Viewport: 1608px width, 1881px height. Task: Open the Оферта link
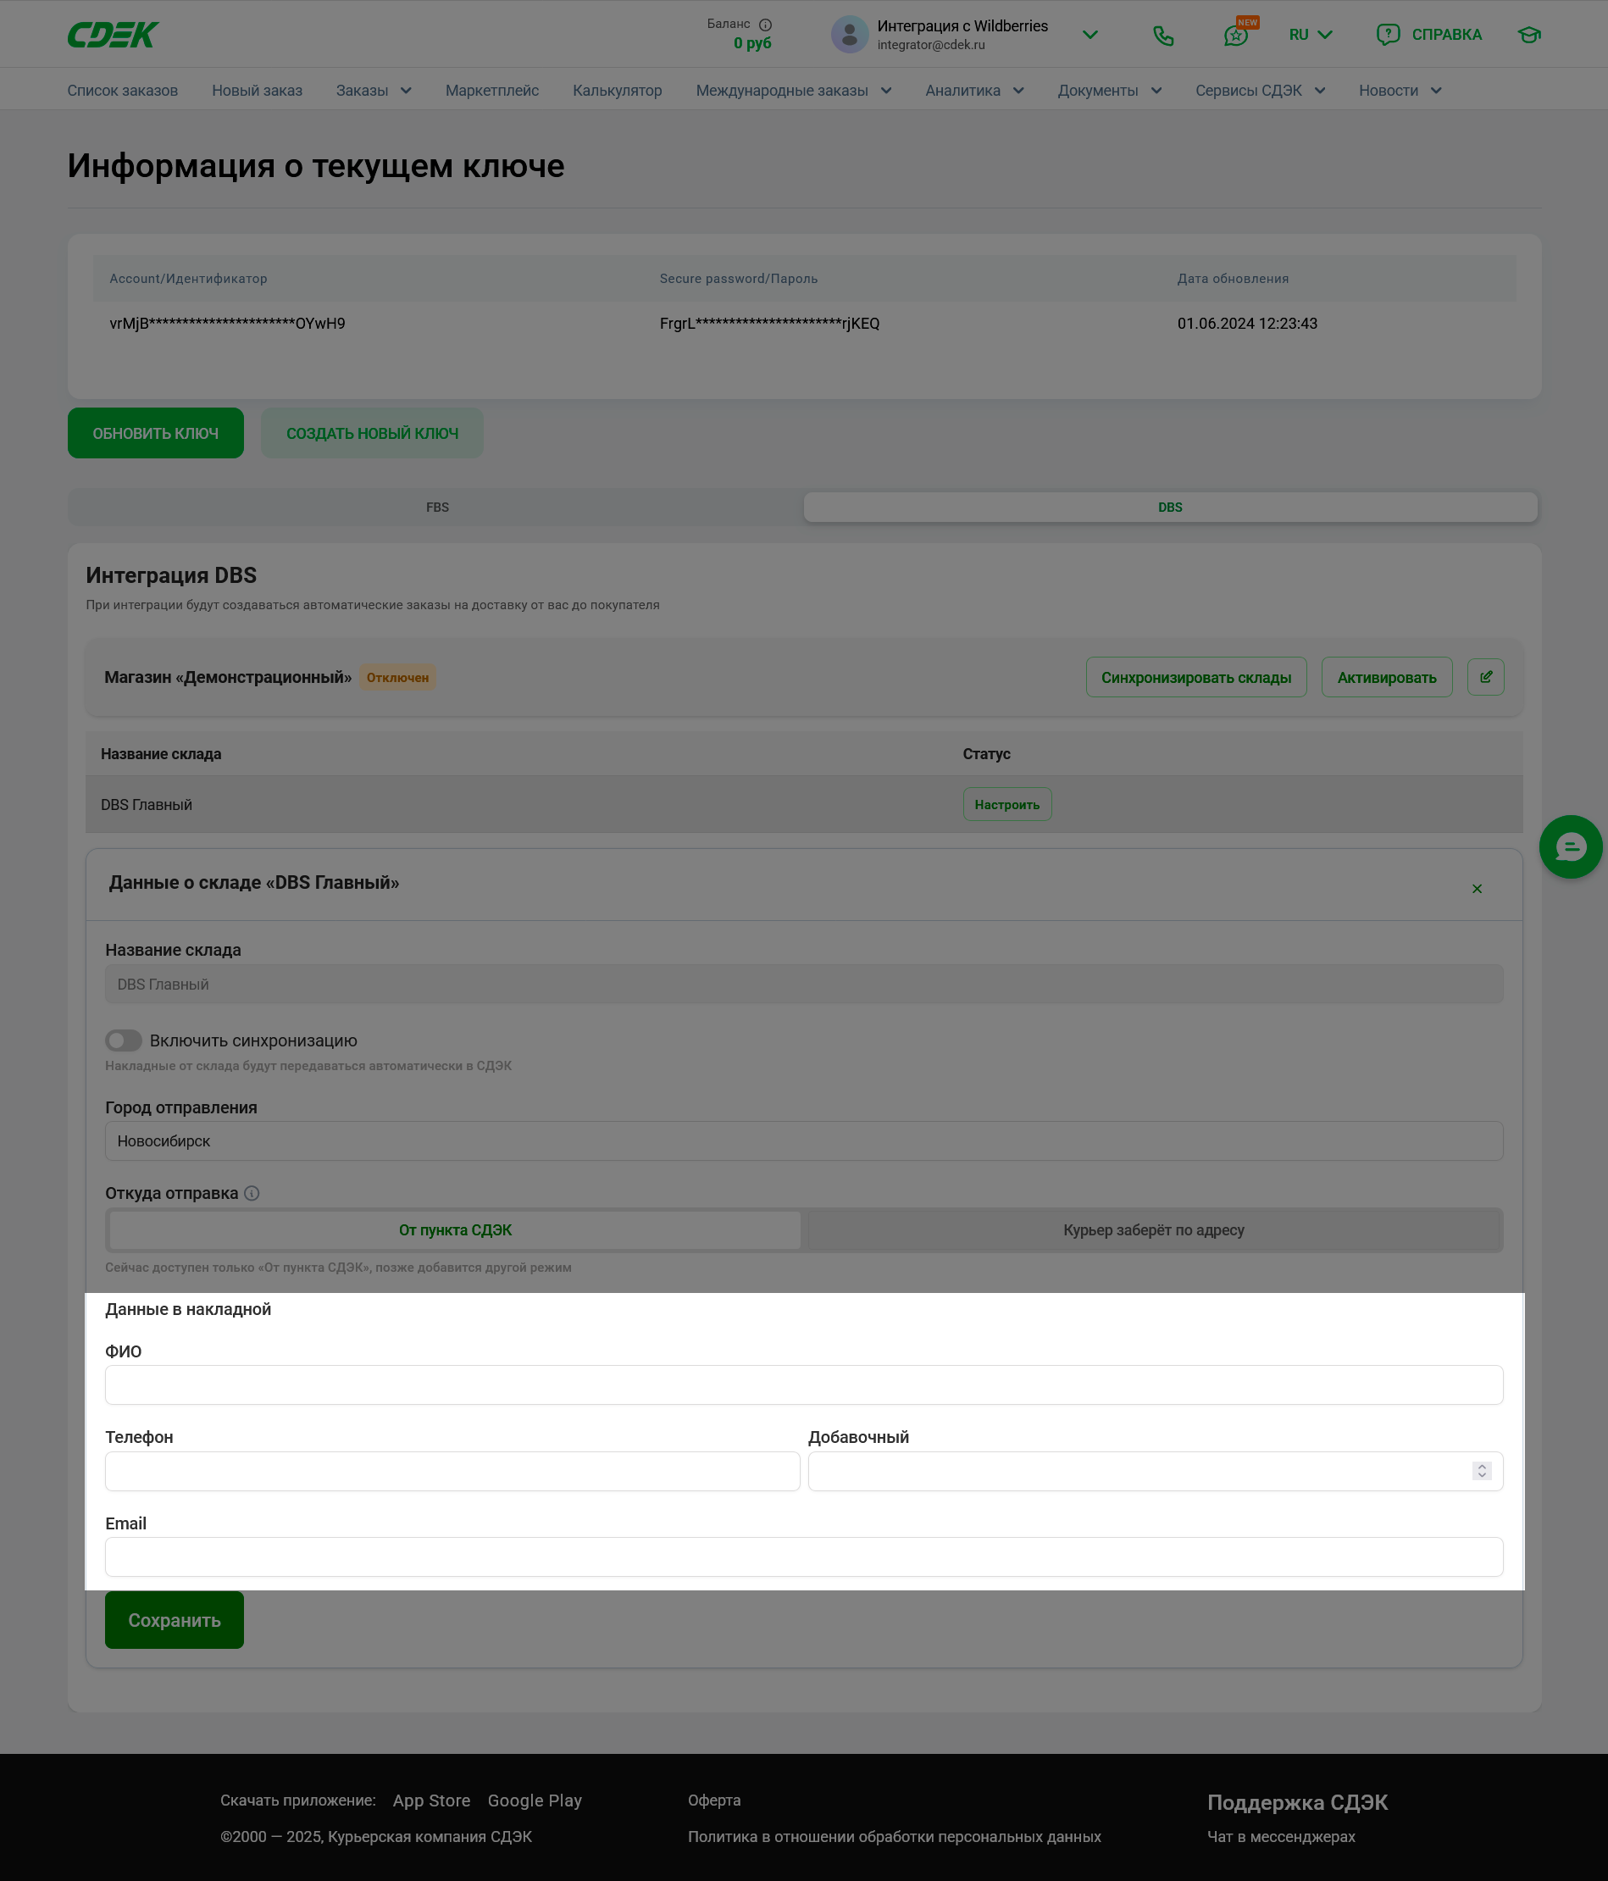pos(714,1801)
